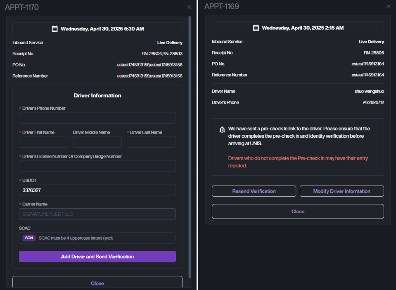Click the Carrier Name field showing SIGNATURE FLEET LLC
Image resolution: width=396 pixels, height=290 pixels.
pos(97,214)
